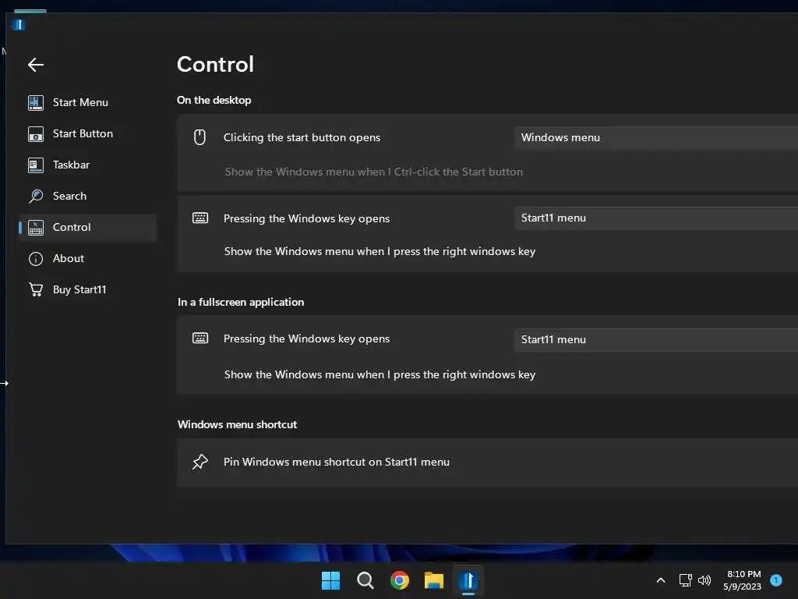Click the About info circle icon
Image resolution: width=798 pixels, height=599 pixels.
(x=36, y=259)
